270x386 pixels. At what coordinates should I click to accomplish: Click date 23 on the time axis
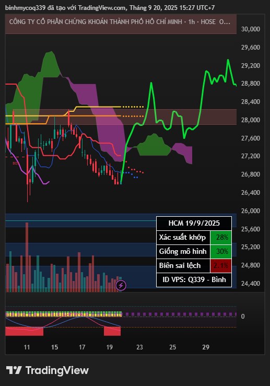[139, 347]
